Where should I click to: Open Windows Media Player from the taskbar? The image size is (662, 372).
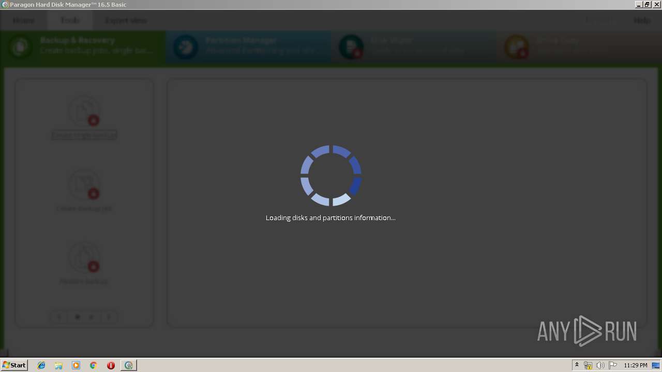pyautogui.click(x=76, y=365)
